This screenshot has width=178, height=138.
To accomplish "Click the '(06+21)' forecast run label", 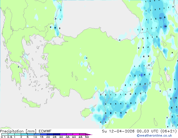I will [x=168, y=131].
